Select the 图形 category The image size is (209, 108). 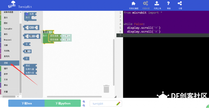click(6, 23)
